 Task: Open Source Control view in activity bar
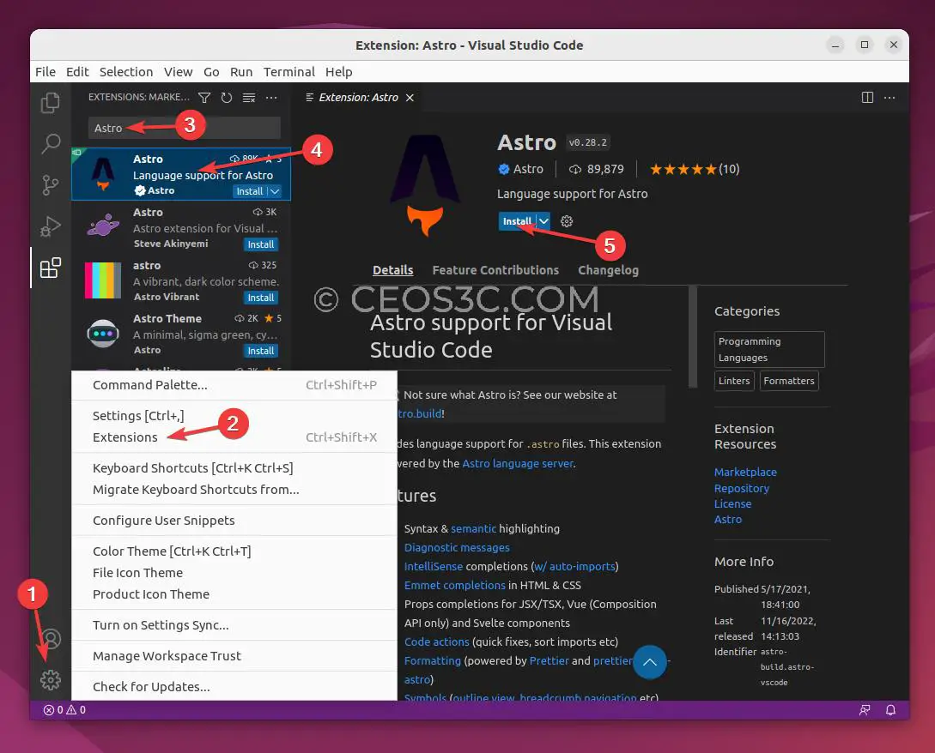click(x=50, y=185)
